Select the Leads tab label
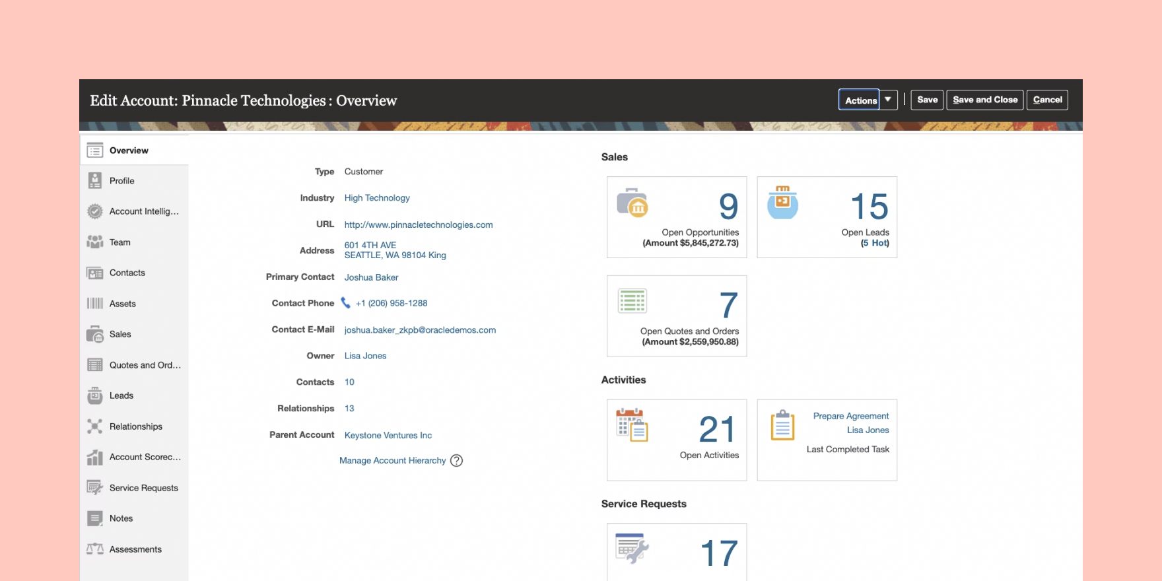The width and height of the screenshot is (1162, 581). click(x=121, y=395)
